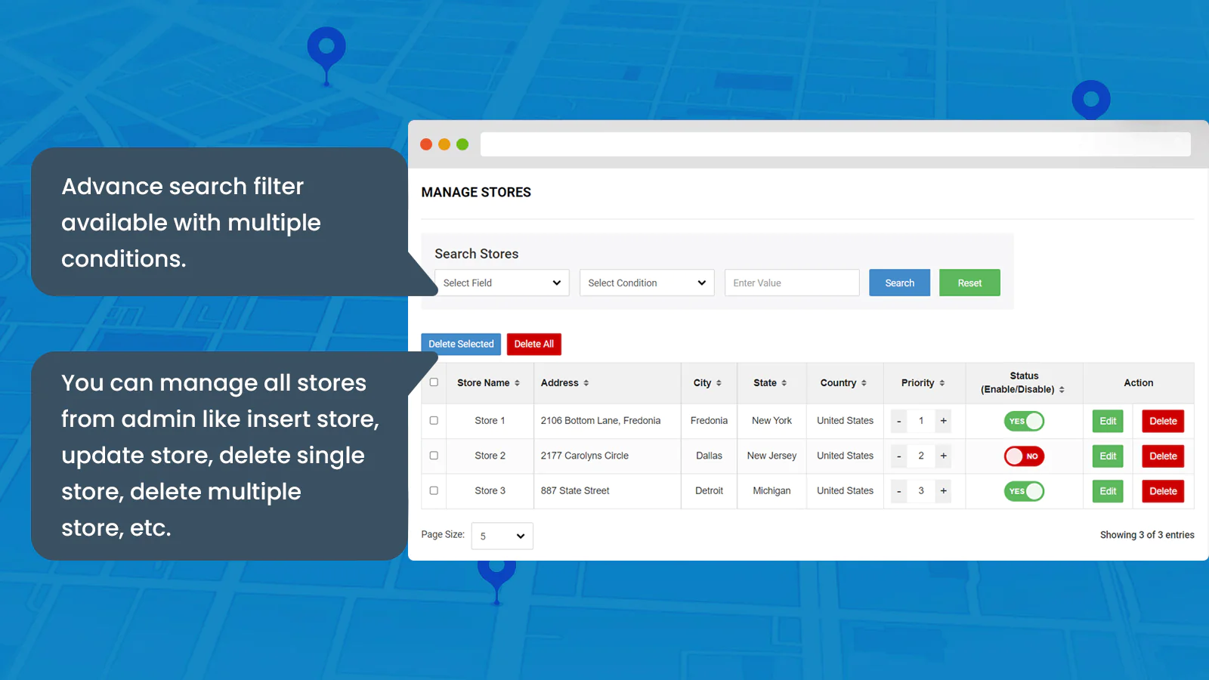Viewport: 1209px width, 680px height.
Task: Delete the Store 2 entry
Action: coord(1163,456)
